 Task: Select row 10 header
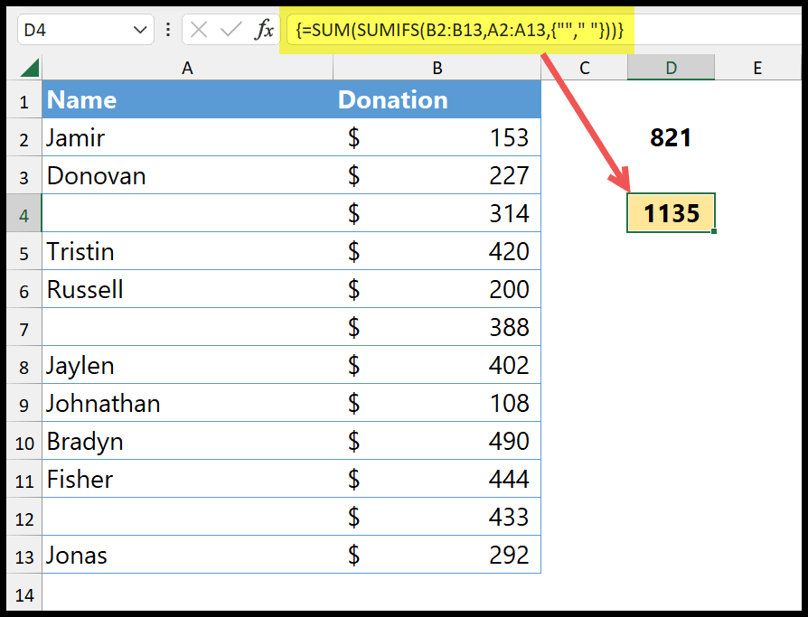tap(24, 441)
